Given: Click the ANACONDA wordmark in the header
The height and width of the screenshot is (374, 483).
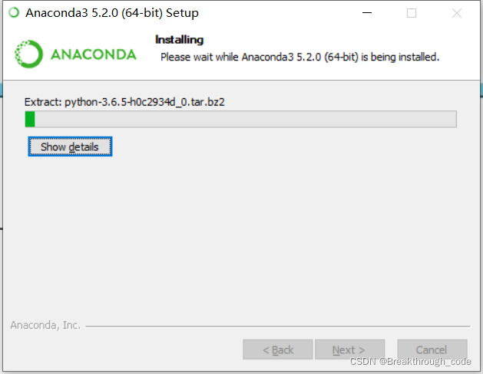Looking at the screenshot, I should pos(94,54).
